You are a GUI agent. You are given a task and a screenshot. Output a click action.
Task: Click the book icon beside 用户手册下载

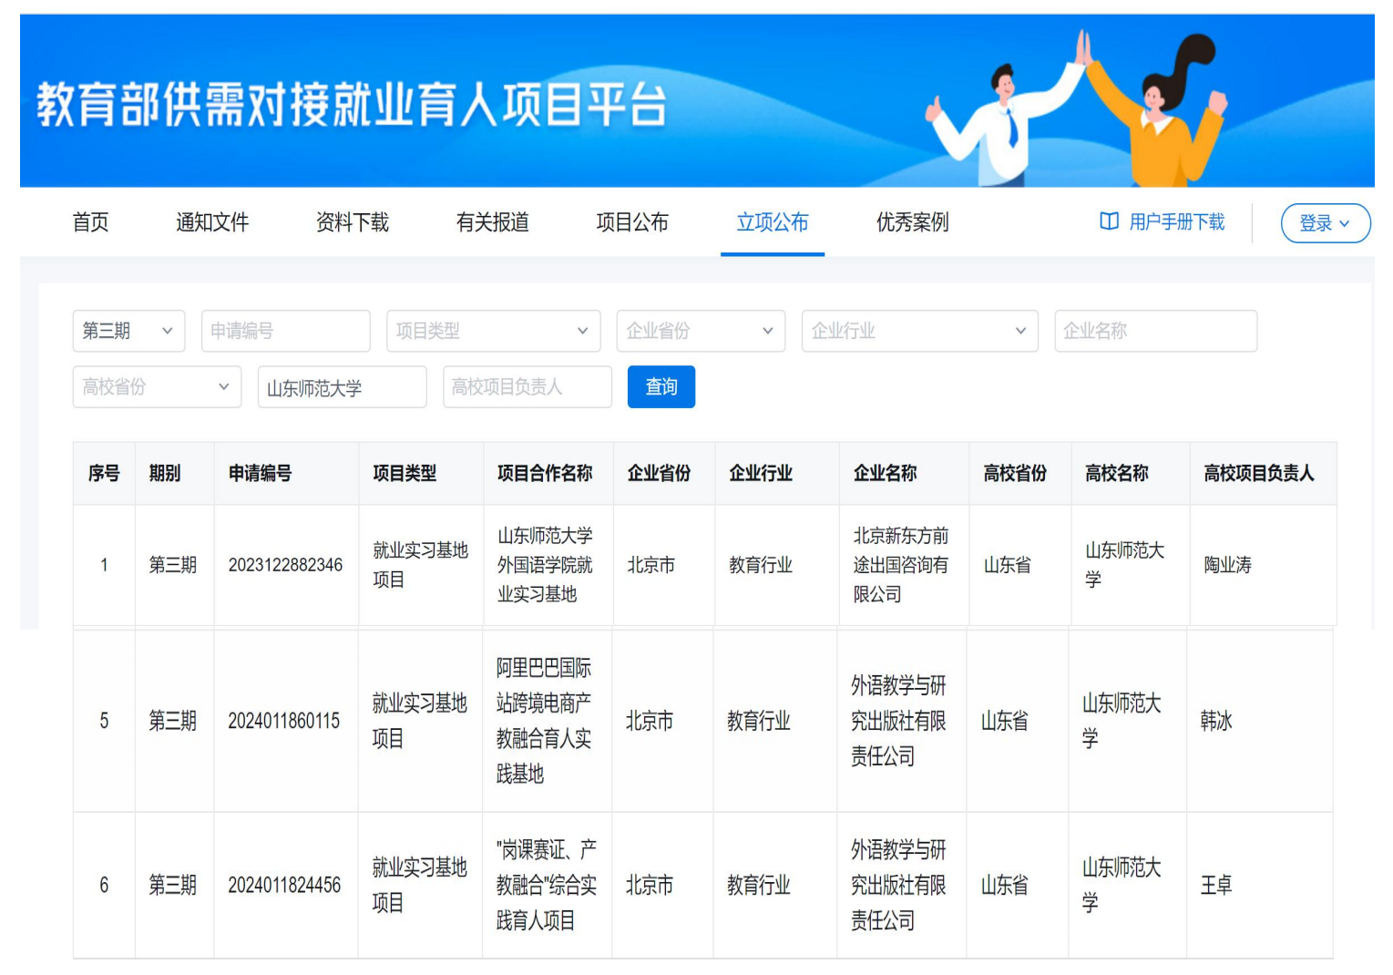(x=1109, y=221)
